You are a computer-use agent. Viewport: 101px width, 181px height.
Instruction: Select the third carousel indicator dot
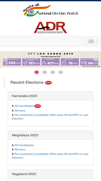click(x=53, y=72)
